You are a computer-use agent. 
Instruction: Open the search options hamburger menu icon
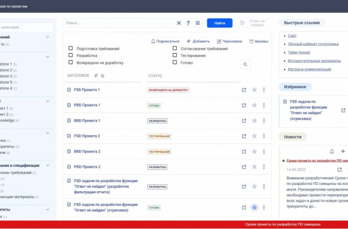(x=198, y=23)
